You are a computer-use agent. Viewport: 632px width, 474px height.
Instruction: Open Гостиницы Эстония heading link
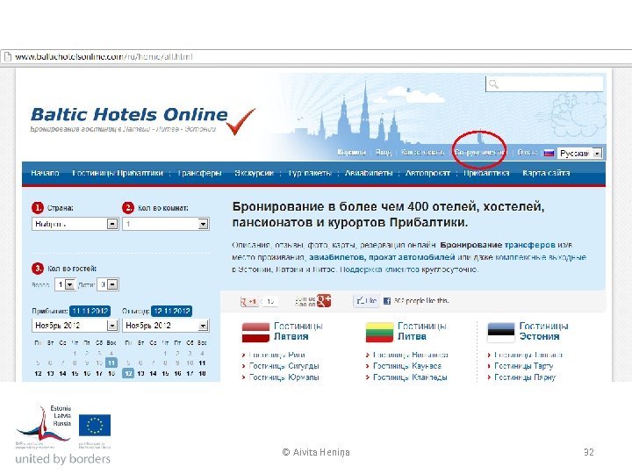(x=543, y=331)
